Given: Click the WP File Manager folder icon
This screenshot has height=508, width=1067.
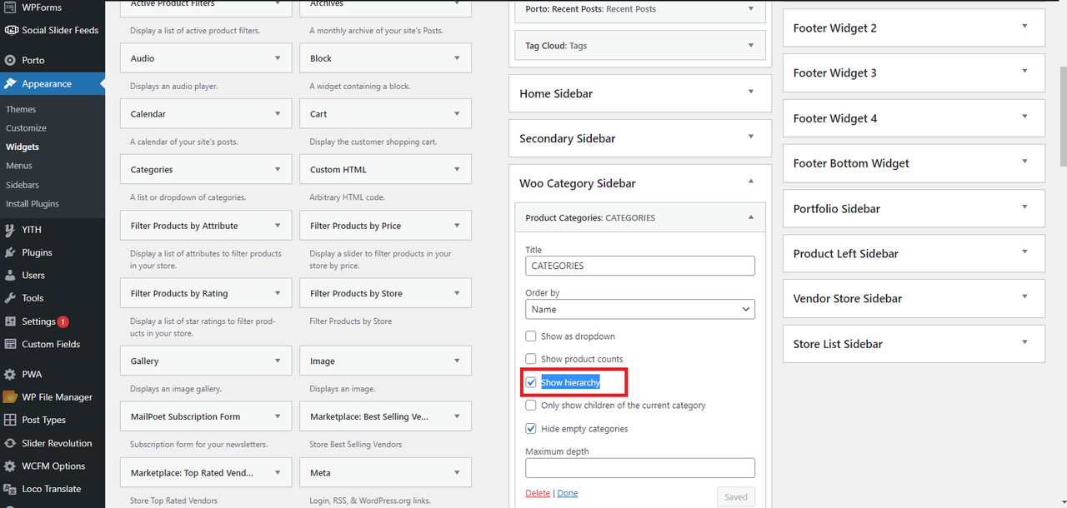Looking at the screenshot, I should pyautogui.click(x=10, y=397).
